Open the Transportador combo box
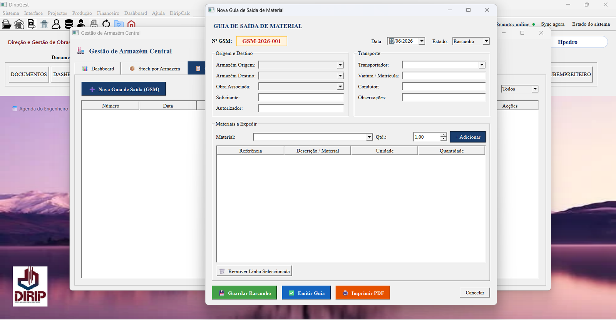Viewport: 616px width, 320px height. (x=482, y=65)
